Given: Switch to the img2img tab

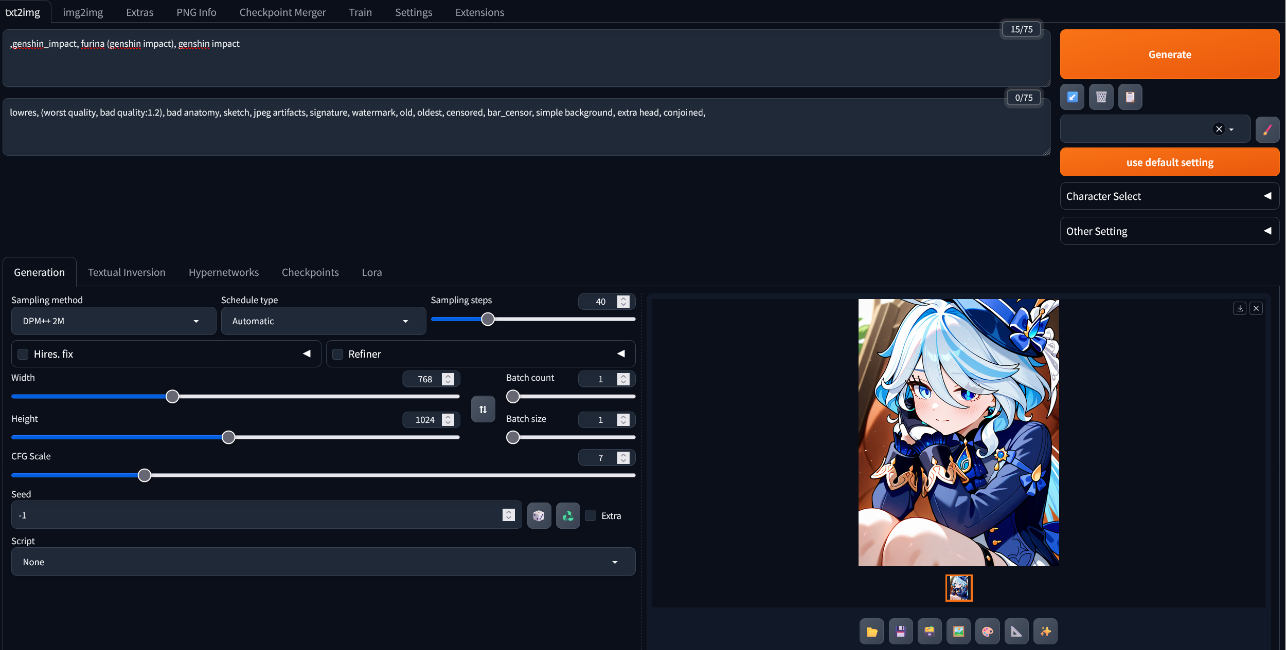Looking at the screenshot, I should (83, 12).
